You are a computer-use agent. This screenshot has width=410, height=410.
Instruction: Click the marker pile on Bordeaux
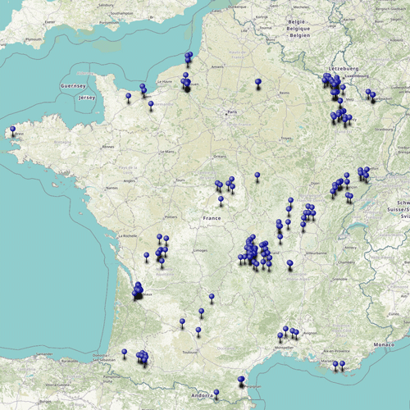click(x=138, y=290)
